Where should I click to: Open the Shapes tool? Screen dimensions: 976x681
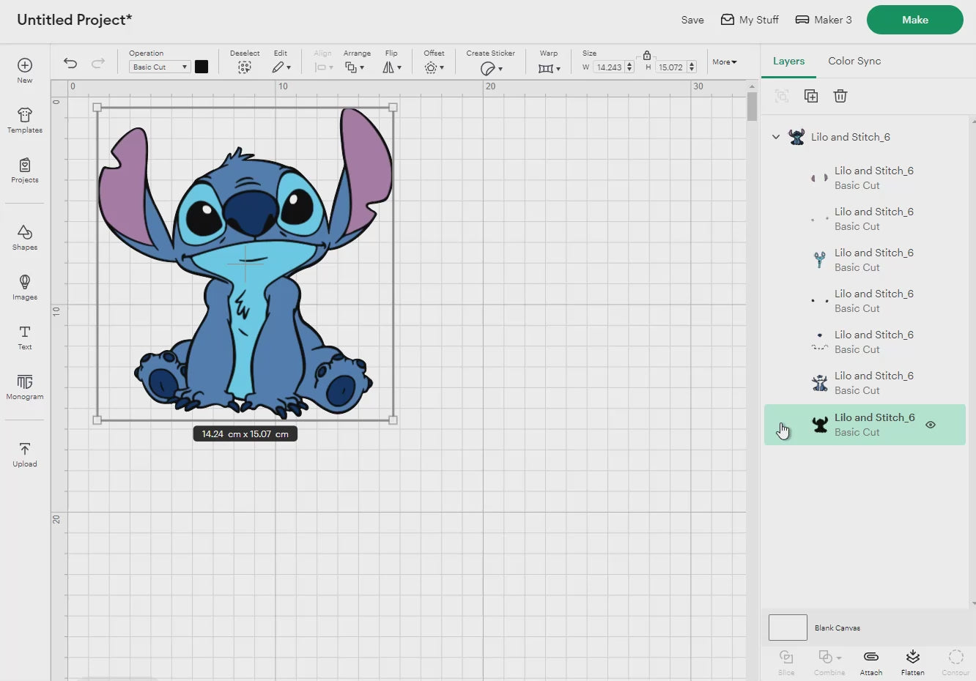tap(25, 237)
